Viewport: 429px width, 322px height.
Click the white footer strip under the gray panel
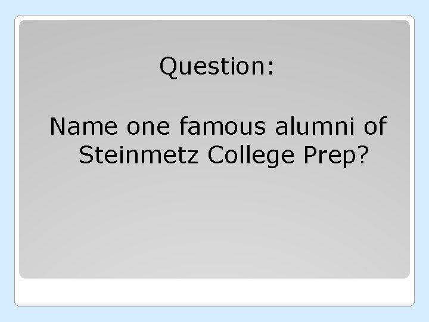(214, 292)
